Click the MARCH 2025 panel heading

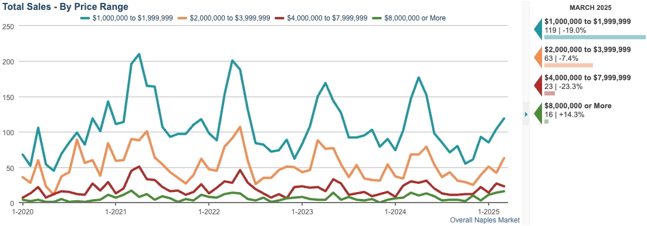[590, 8]
